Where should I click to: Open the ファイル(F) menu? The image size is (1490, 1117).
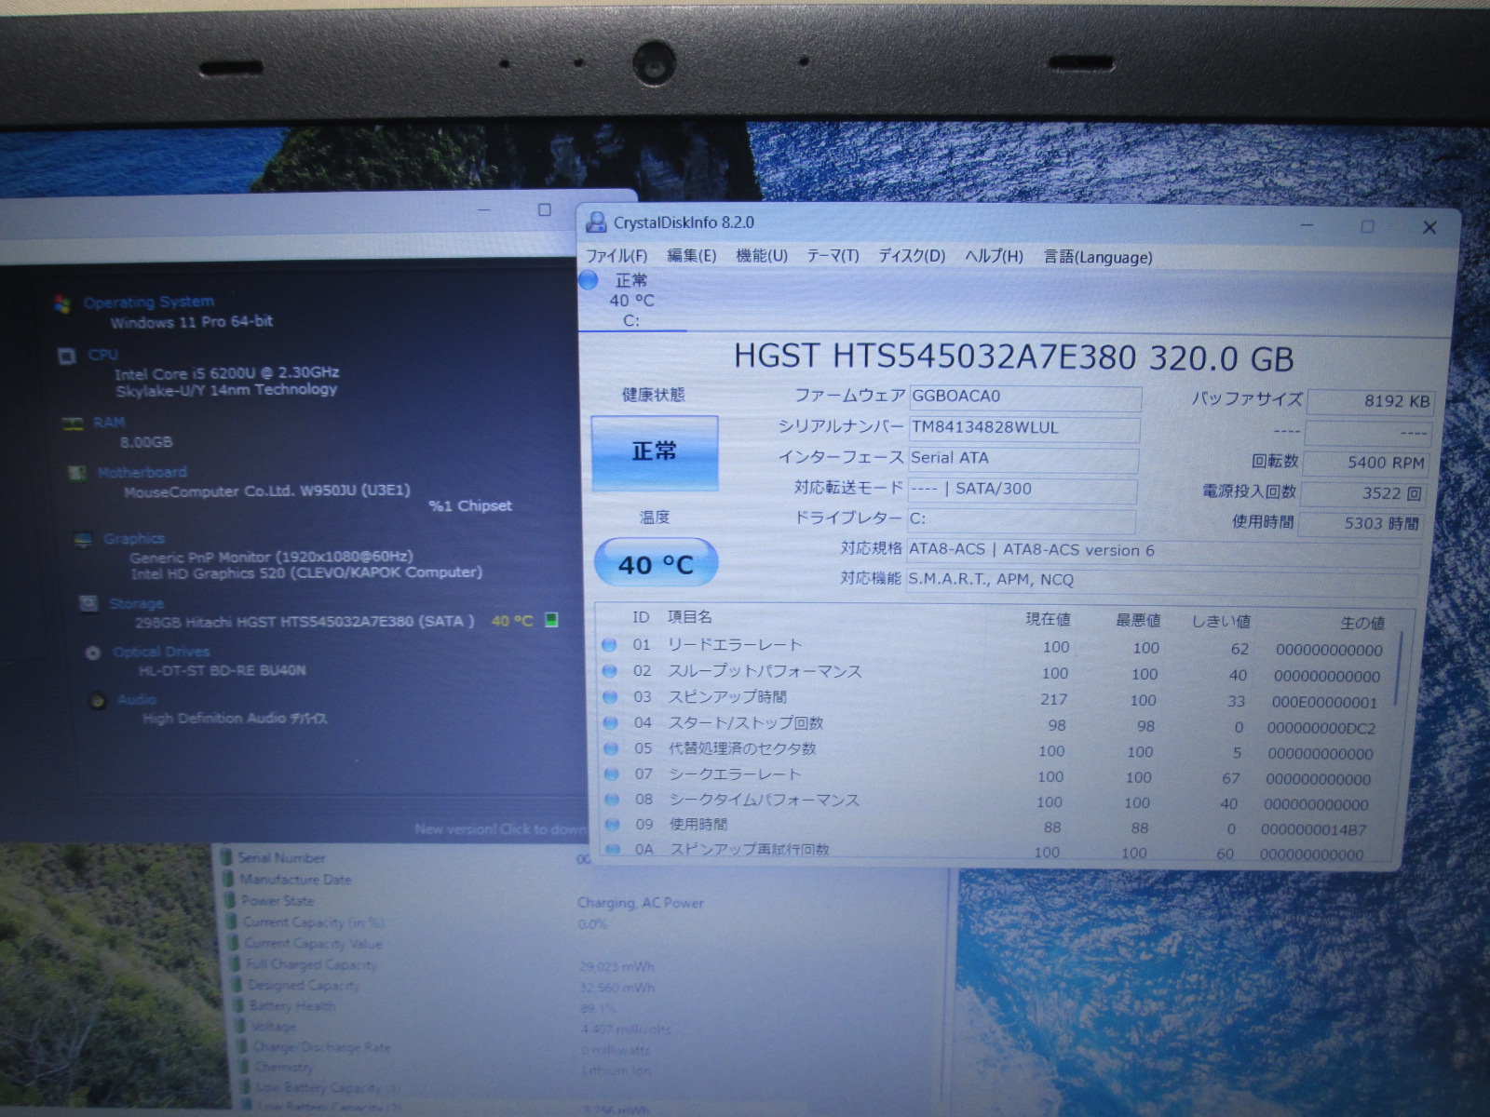point(616,256)
